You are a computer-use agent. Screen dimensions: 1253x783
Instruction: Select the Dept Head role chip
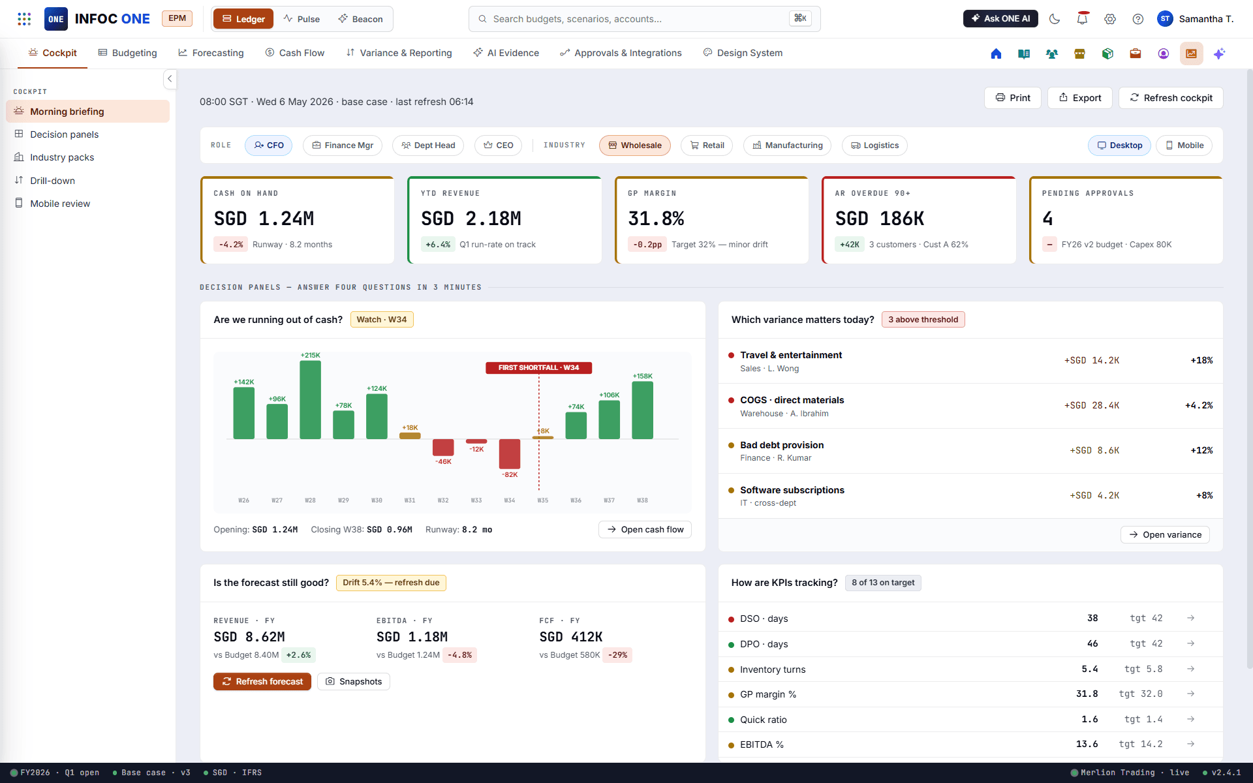click(427, 146)
